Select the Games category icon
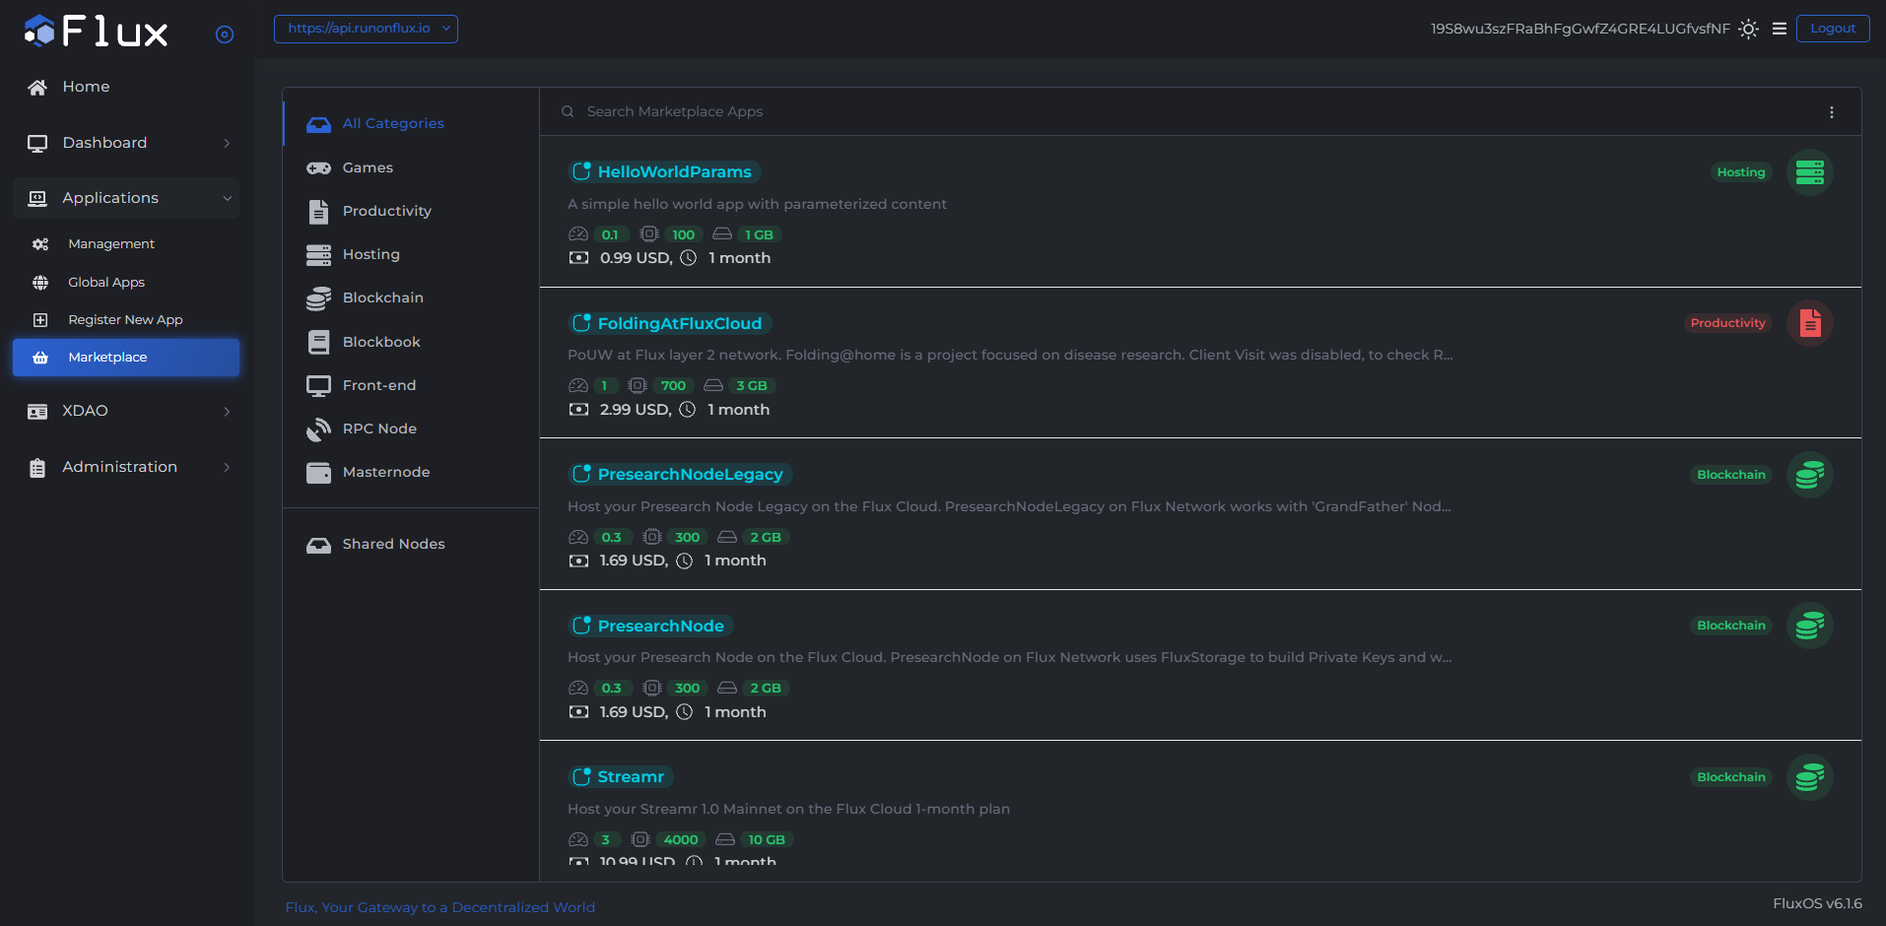Screen dimensions: 1886x926 [318, 168]
